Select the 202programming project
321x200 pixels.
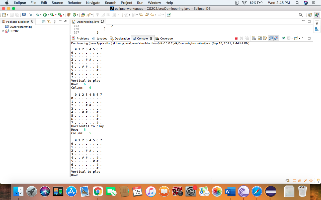tap(19, 27)
